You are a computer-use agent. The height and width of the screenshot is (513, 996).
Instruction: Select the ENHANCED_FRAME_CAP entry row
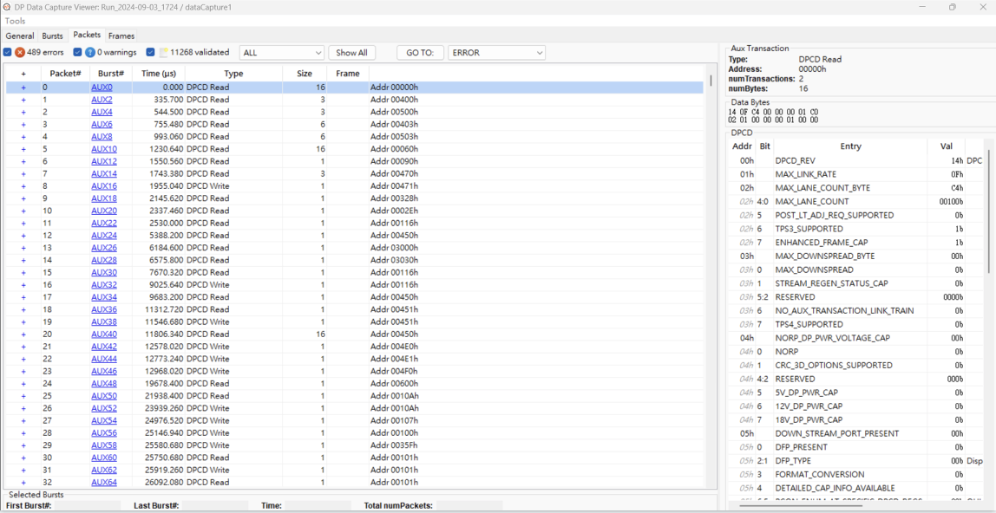(855, 243)
